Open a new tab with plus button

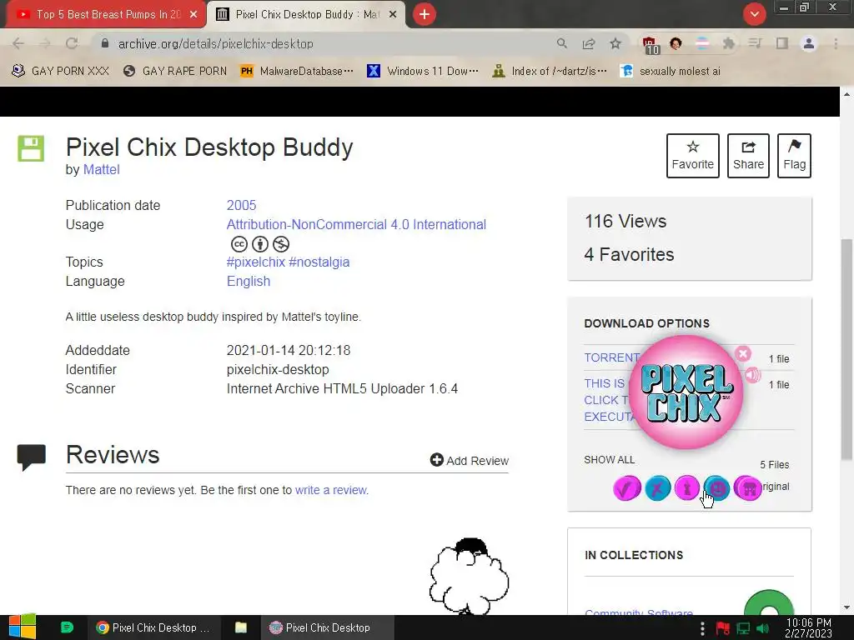click(x=424, y=14)
